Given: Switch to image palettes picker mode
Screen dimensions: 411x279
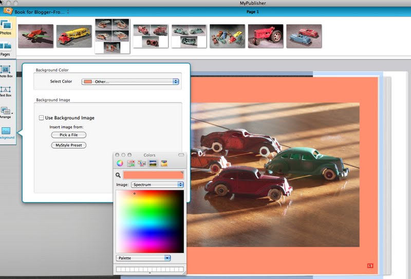Looking at the screenshot, I should coord(153,163).
